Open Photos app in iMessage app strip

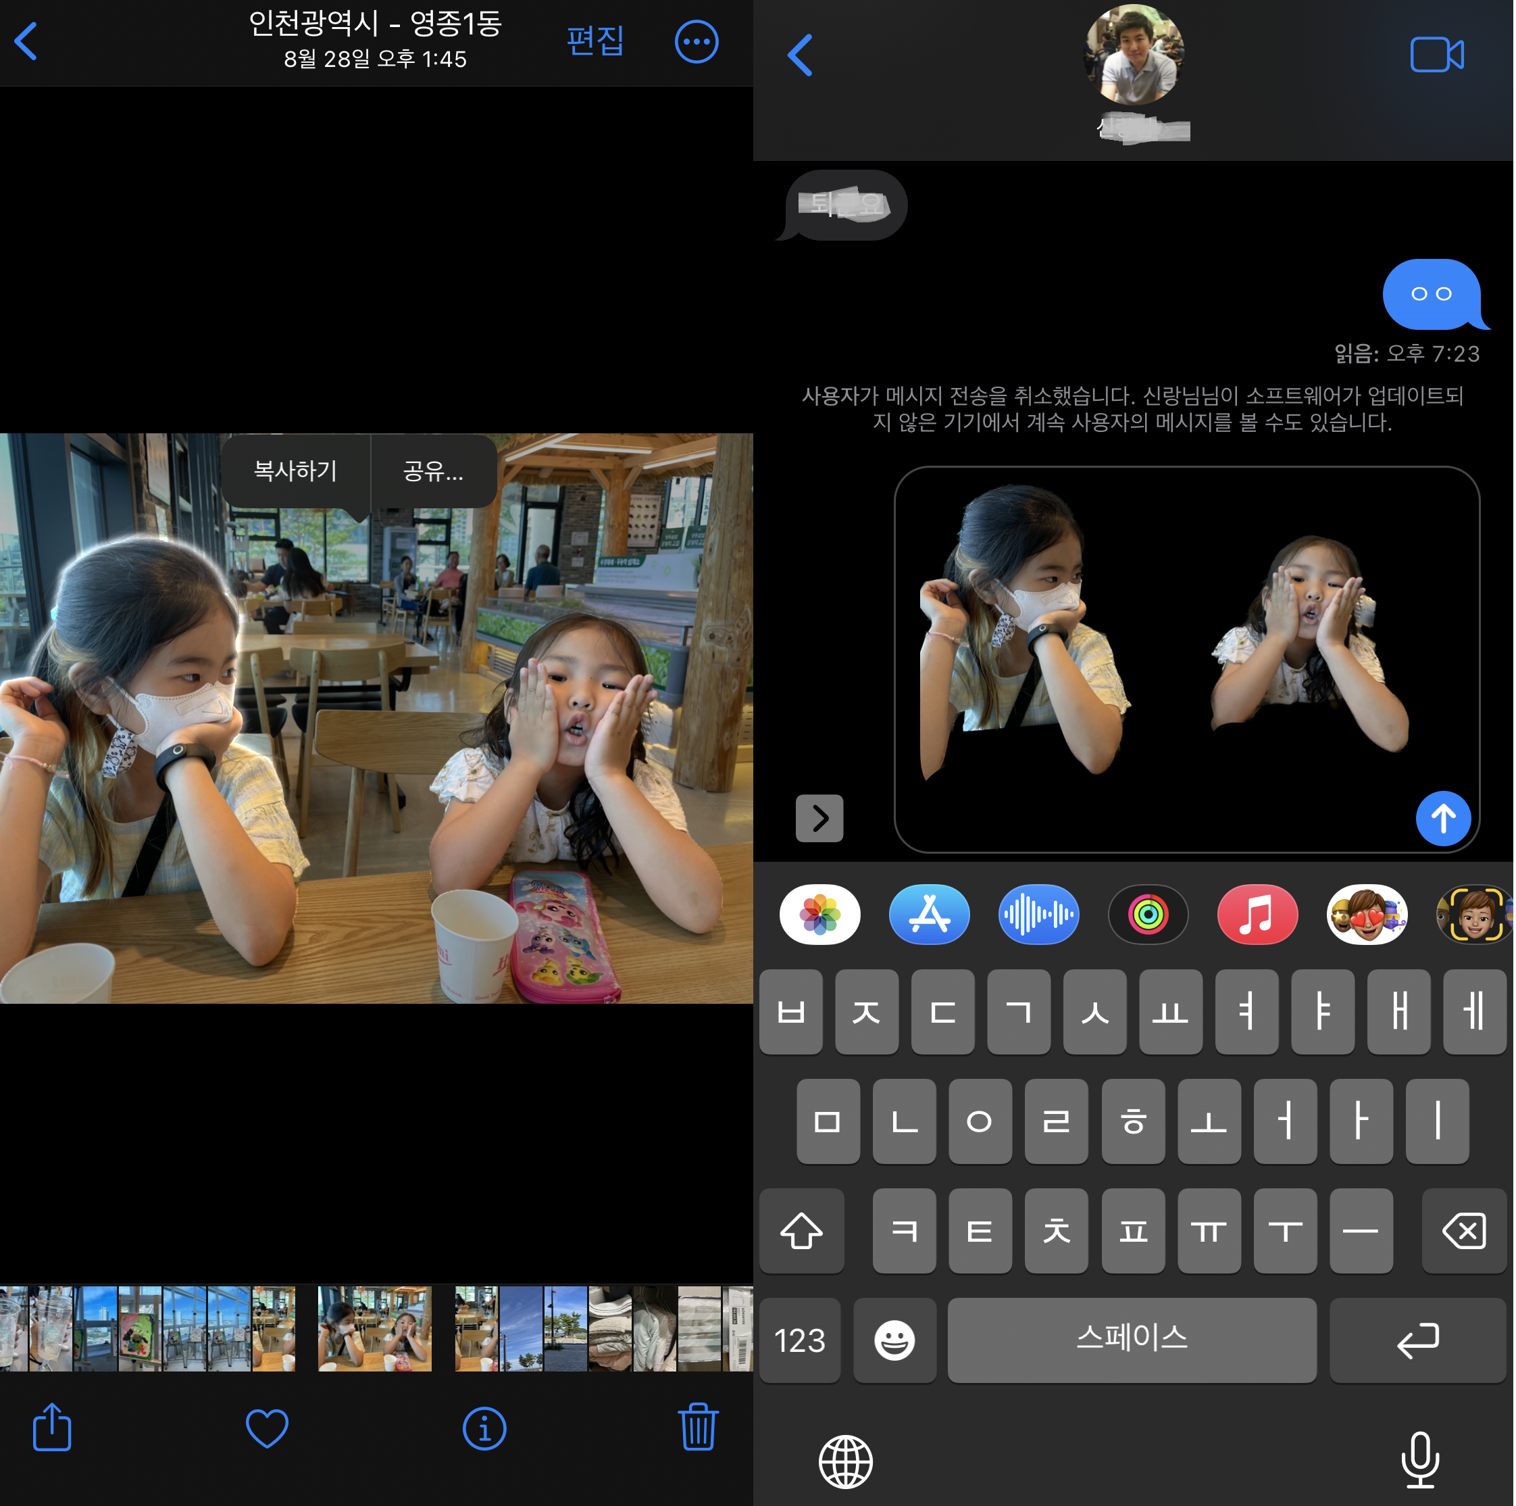(x=819, y=915)
